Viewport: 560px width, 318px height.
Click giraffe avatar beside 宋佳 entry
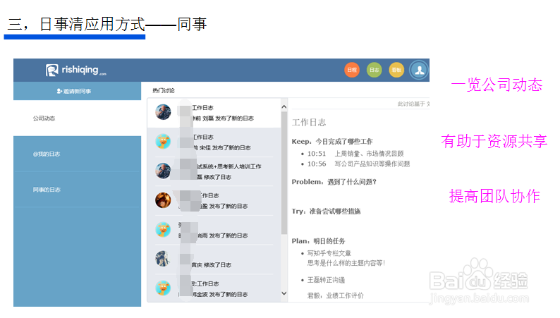pyautogui.click(x=163, y=141)
